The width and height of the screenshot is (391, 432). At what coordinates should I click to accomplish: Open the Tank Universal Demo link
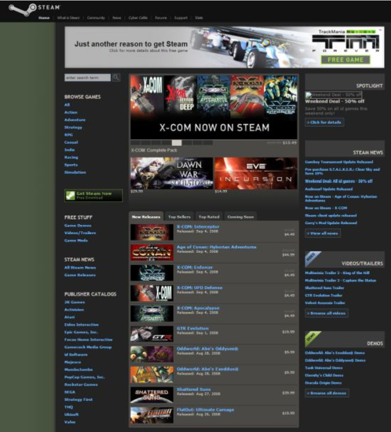coord(324,368)
